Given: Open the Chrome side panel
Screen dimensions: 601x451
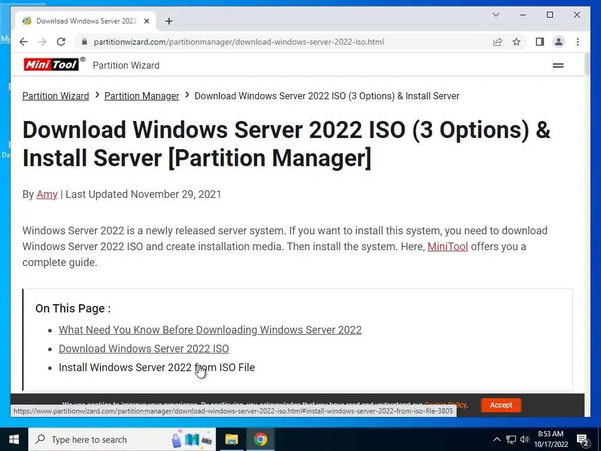Looking at the screenshot, I should [x=540, y=42].
